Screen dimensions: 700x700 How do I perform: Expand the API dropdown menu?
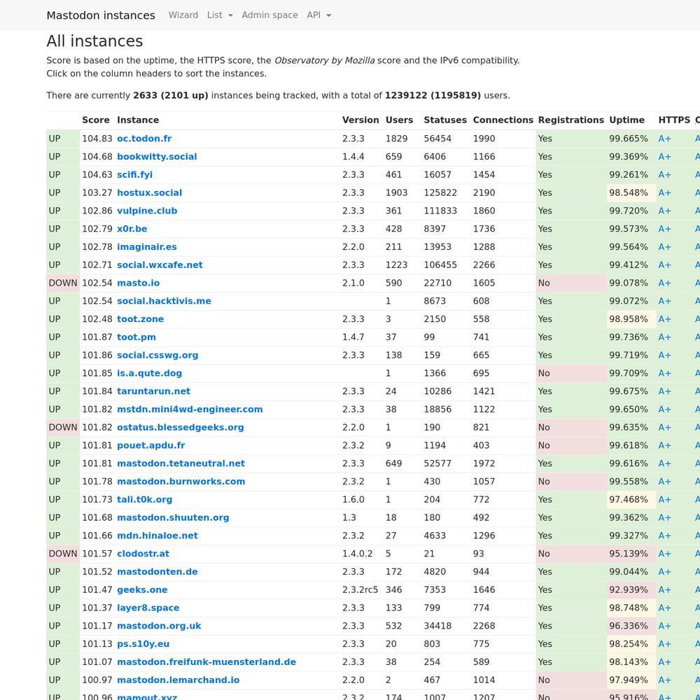pyautogui.click(x=318, y=15)
